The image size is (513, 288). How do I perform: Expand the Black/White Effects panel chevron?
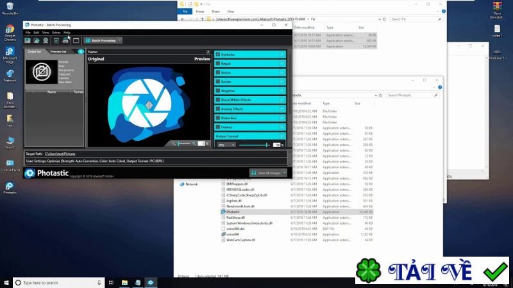point(282,100)
